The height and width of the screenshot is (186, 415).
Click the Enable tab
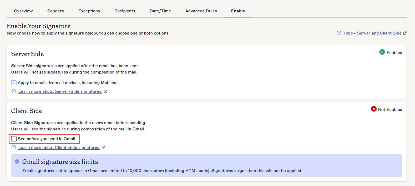(x=238, y=11)
